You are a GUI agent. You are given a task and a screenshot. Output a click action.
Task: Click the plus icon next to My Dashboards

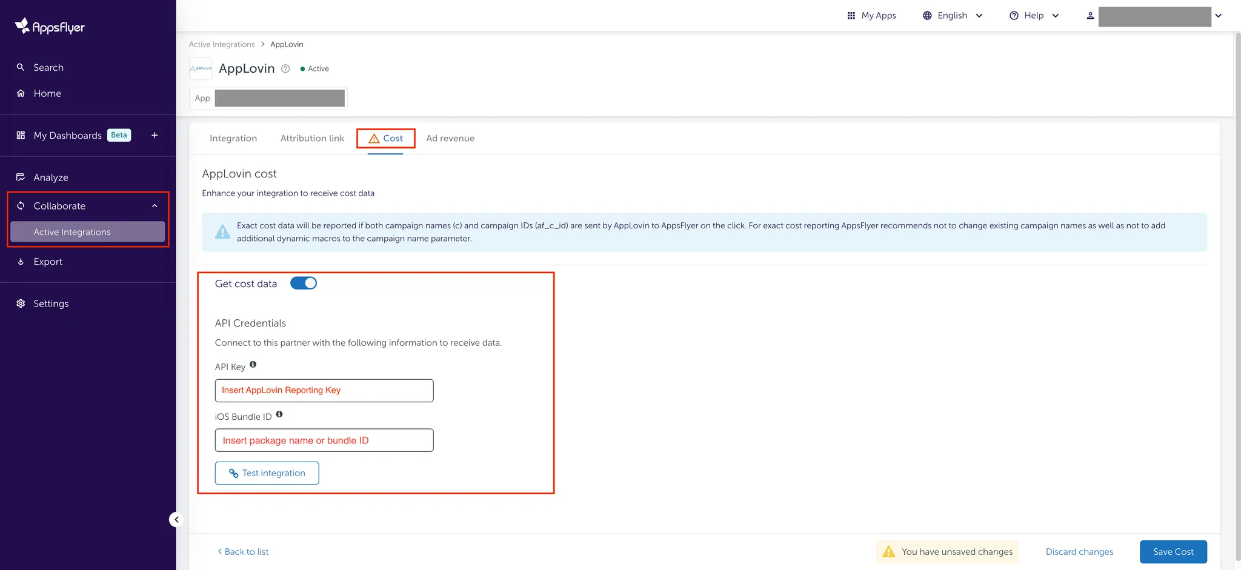point(155,135)
